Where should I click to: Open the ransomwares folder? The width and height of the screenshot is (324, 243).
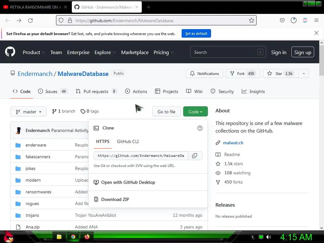38,192
